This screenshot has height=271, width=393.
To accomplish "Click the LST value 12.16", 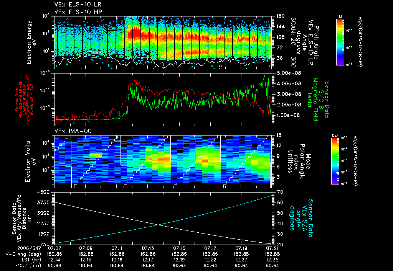I will click(117, 260).
